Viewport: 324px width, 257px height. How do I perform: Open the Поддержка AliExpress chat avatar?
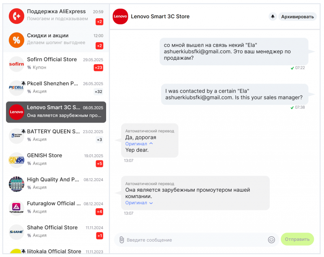click(x=17, y=16)
